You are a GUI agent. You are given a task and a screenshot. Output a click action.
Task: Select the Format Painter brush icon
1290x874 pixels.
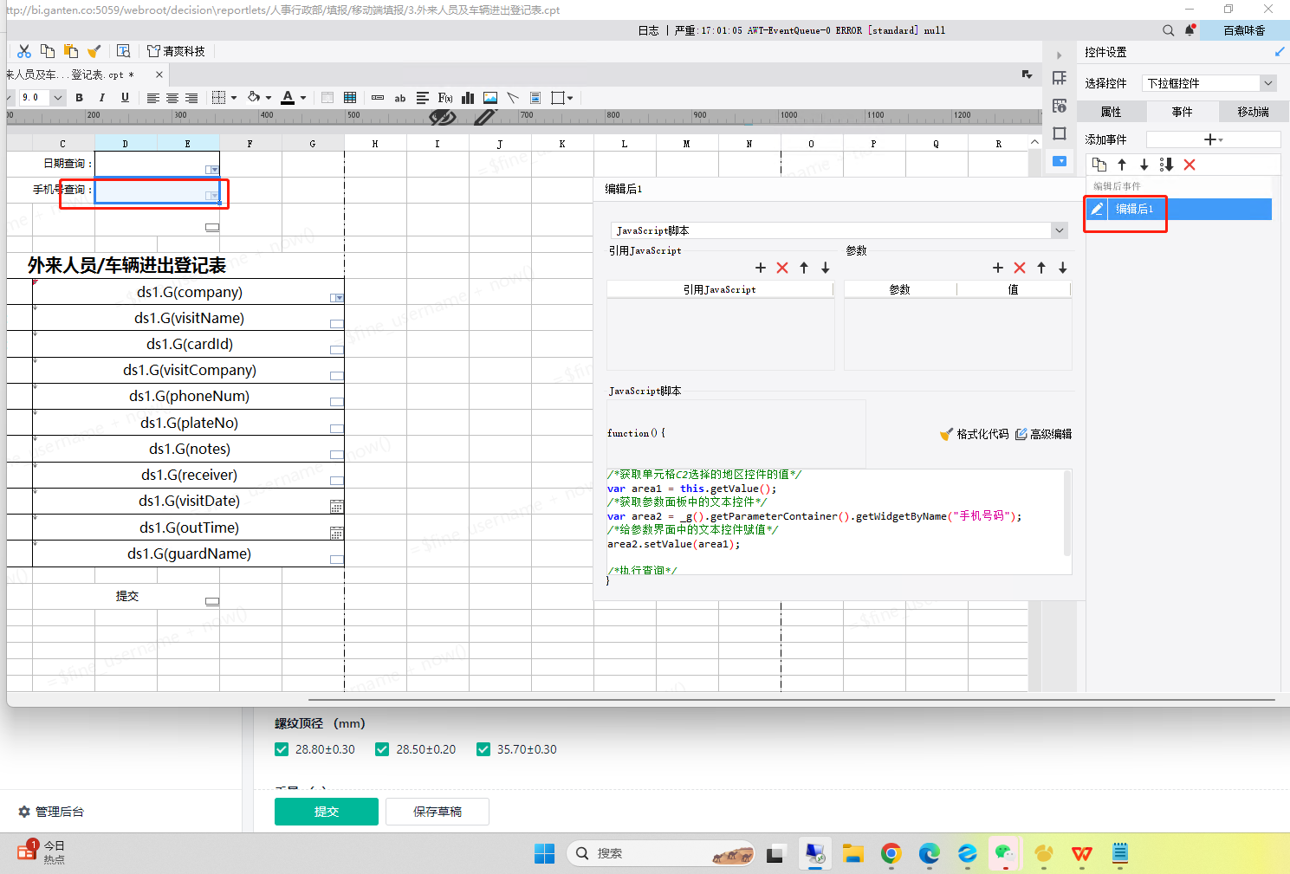(94, 51)
